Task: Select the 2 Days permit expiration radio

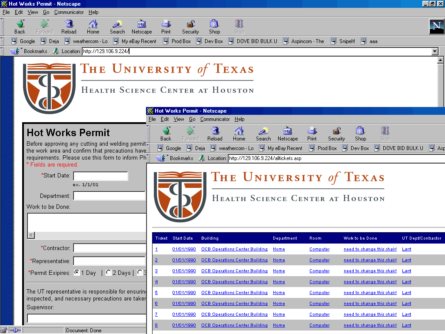Action: click(108, 273)
